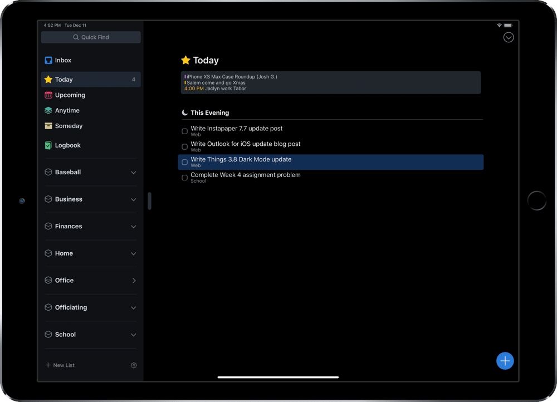The image size is (557, 402).
Task: Click calendar event iPhone XS Max Case Roundup
Action: coord(231,77)
